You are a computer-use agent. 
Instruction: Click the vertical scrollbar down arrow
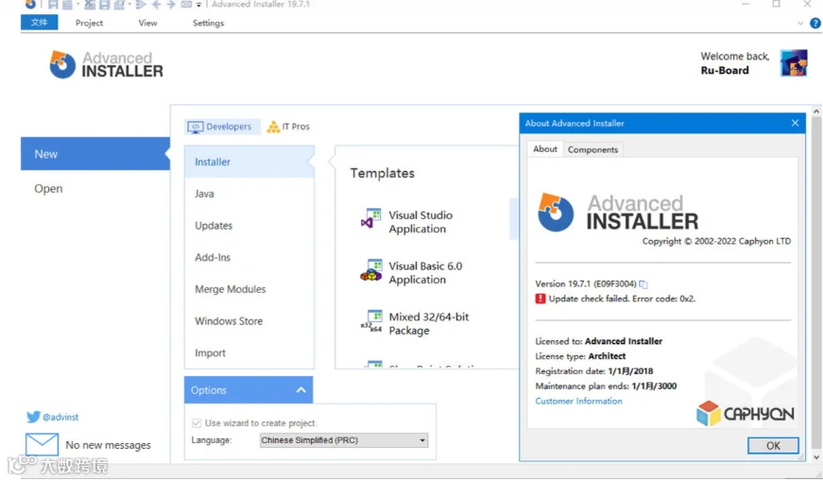(816, 456)
